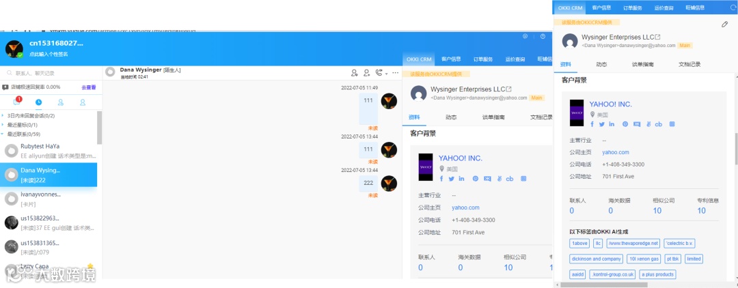This screenshot has width=738, height=288.
Task: Click the dickinson and company tag
Action: click(596, 259)
